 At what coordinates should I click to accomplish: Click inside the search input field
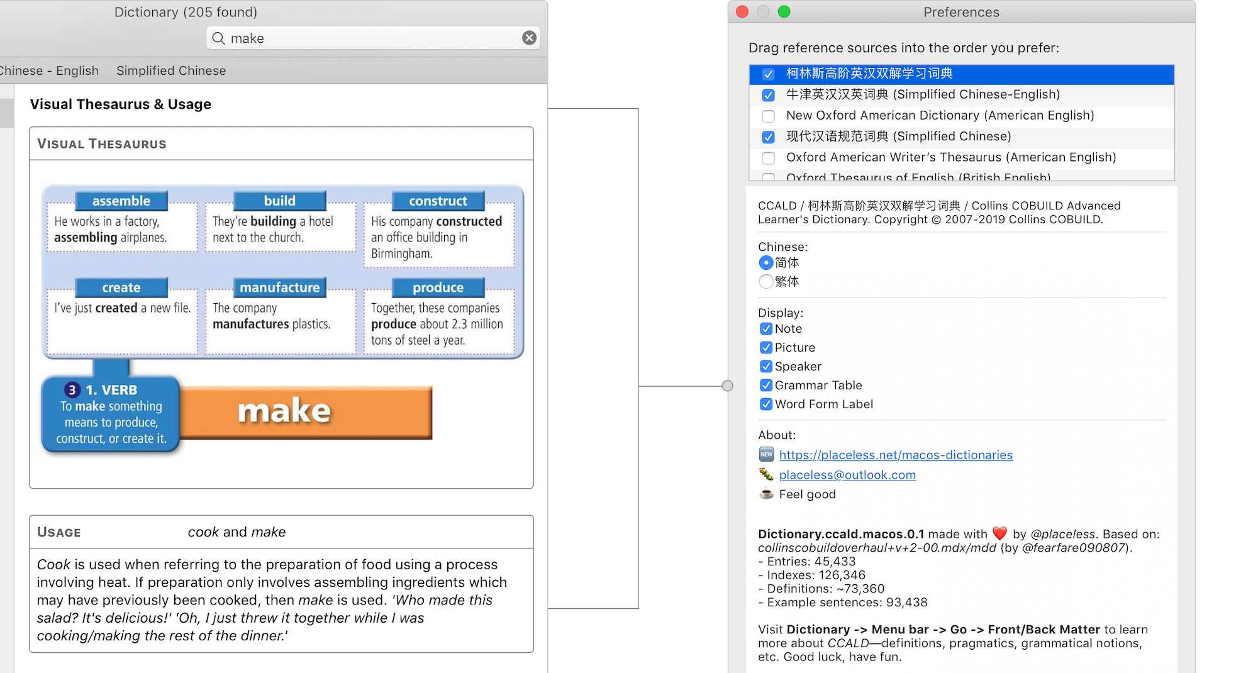(x=371, y=38)
